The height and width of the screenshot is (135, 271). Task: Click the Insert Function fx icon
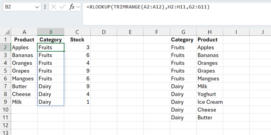pyautogui.click(x=72, y=7)
